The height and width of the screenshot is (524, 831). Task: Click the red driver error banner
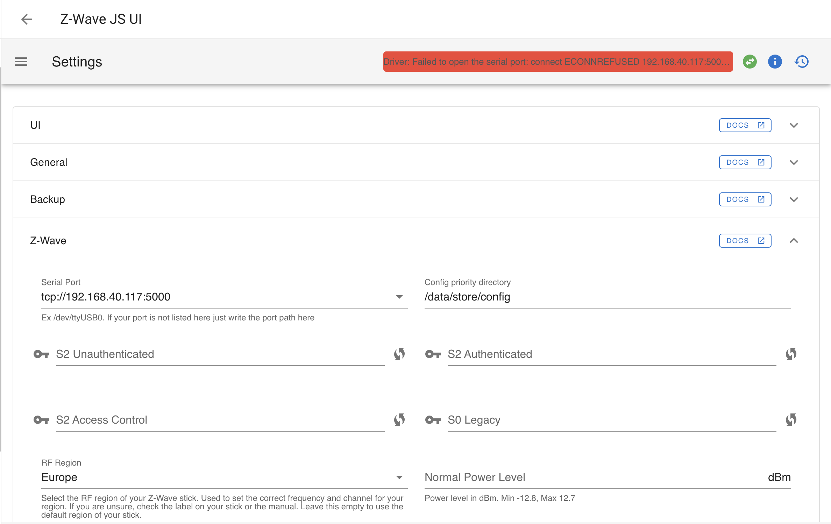[558, 62]
